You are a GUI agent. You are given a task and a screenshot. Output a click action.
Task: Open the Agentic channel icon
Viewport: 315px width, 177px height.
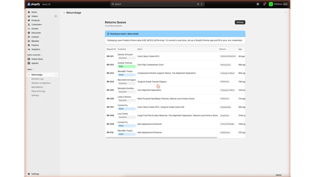[x=29, y=63]
